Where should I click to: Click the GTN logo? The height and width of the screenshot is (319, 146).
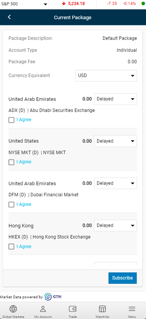pos(53,297)
